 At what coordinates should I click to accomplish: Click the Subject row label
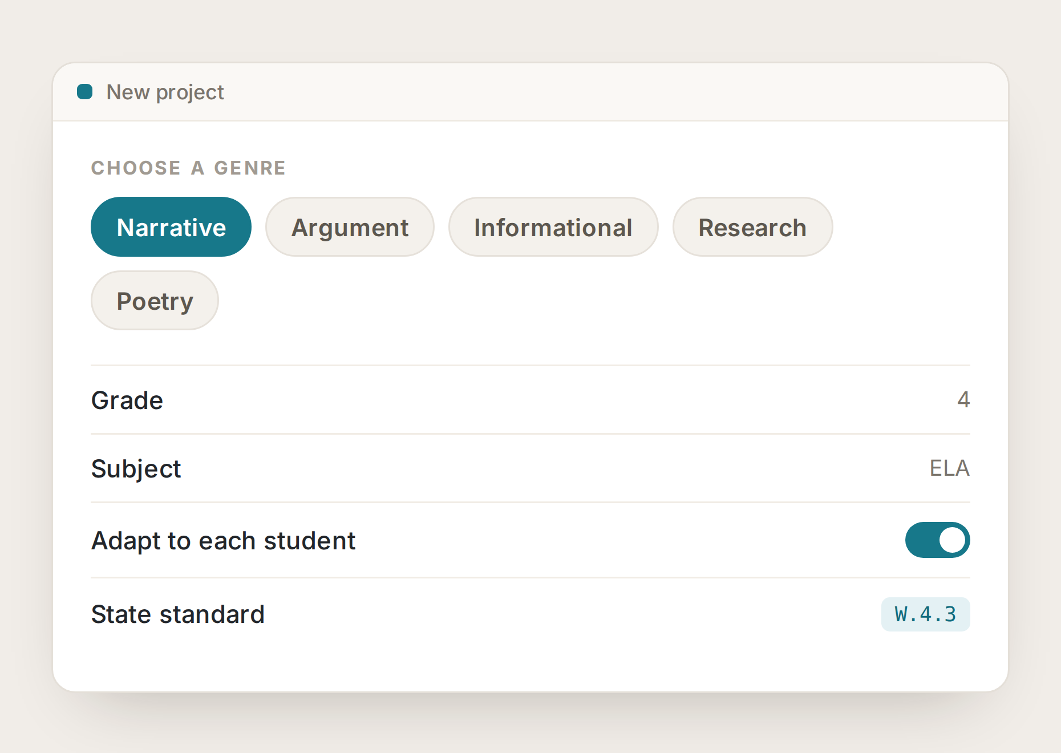pyautogui.click(x=136, y=469)
